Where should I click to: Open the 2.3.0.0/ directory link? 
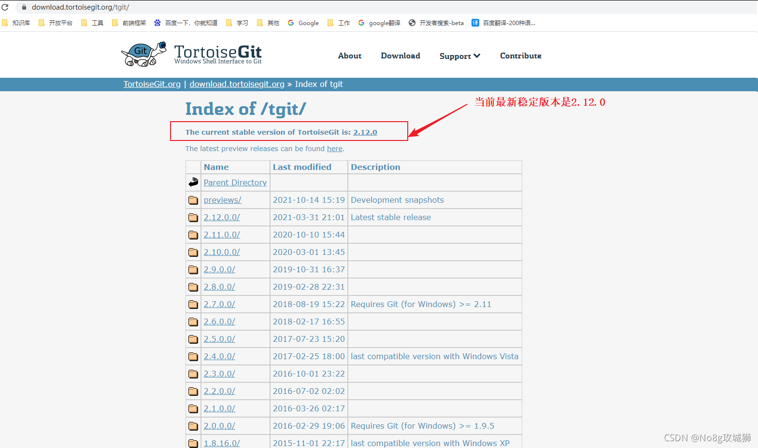coord(219,374)
